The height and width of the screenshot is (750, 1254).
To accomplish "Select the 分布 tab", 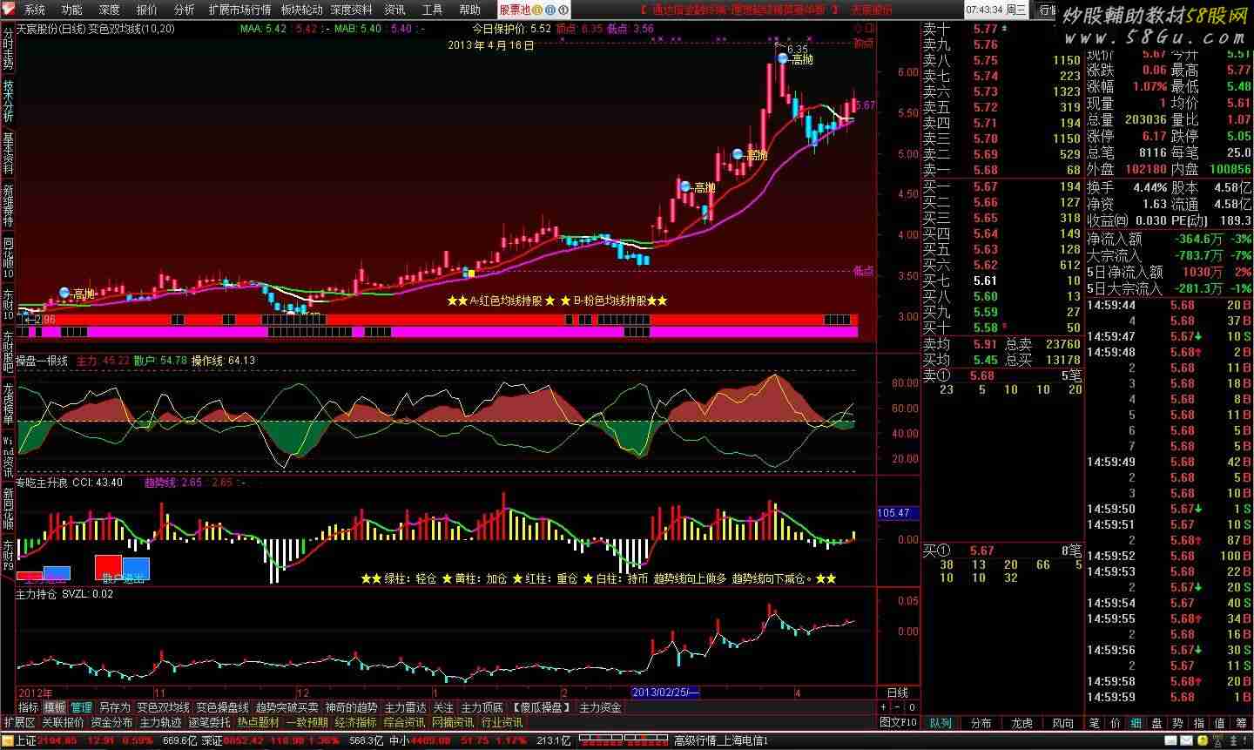I will click(981, 723).
